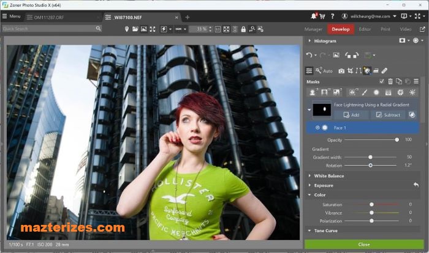Image resolution: width=429 pixels, height=253 pixels.
Task: Click the share export icon
Action: pyautogui.click(x=422, y=29)
